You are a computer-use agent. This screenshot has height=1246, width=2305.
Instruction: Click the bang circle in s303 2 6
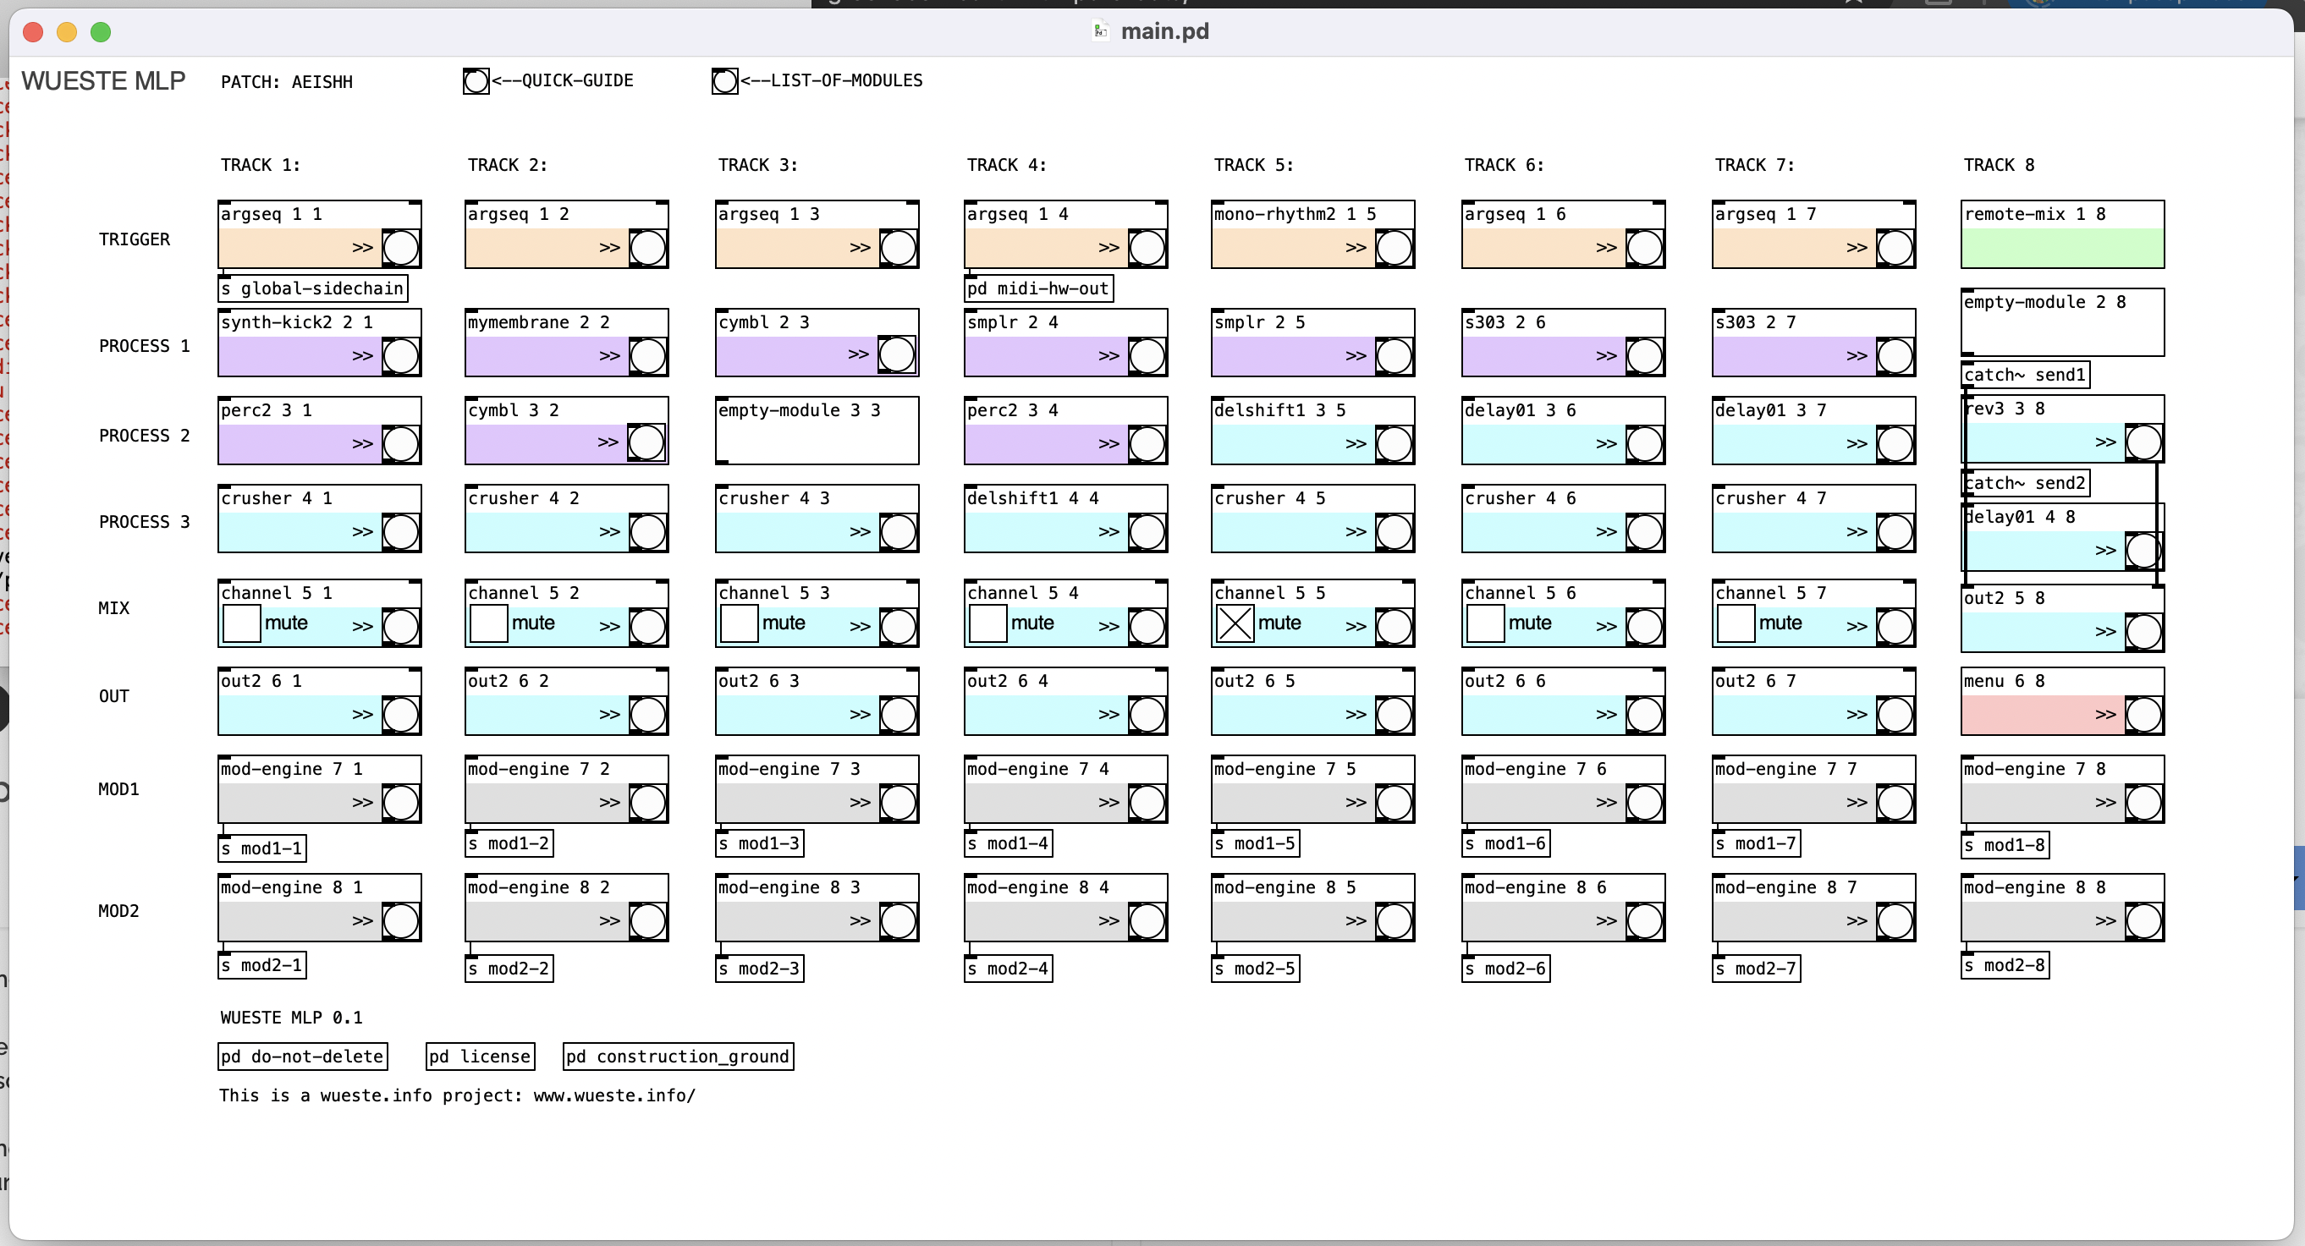point(1645,356)
